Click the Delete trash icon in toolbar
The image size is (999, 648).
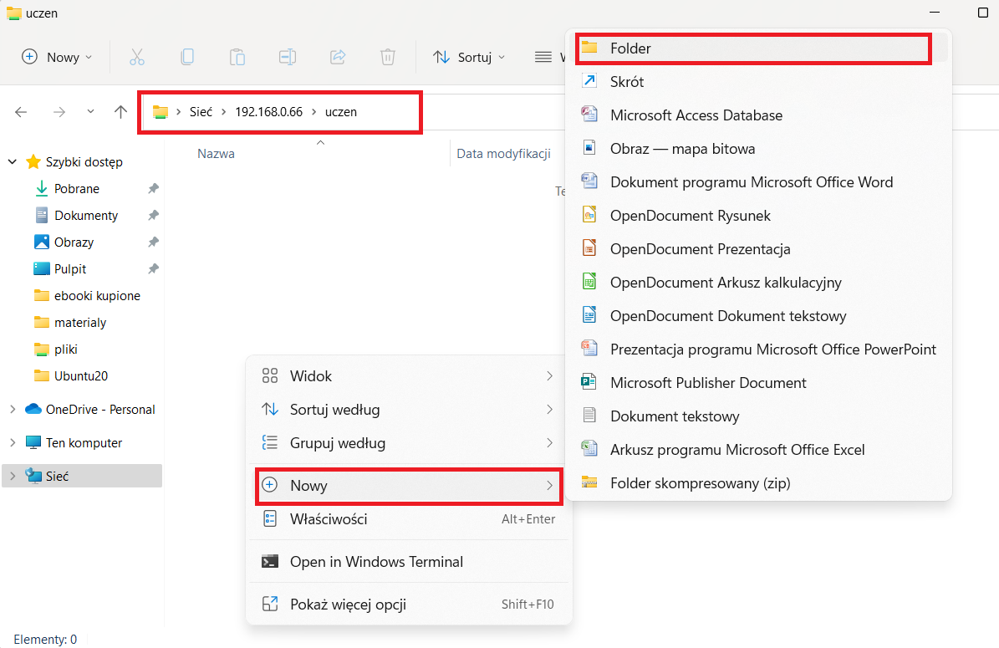click(388, 57)
